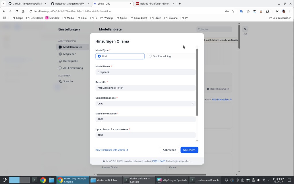294x184 pixels.
Task: Click the API-Erweiterung puzzle icon
Action: (x=60, y=68)
